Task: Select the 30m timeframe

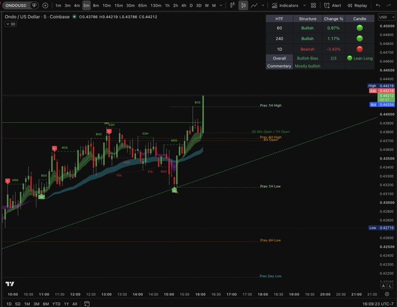Action: pyautogui.click(x=130, y=5)
